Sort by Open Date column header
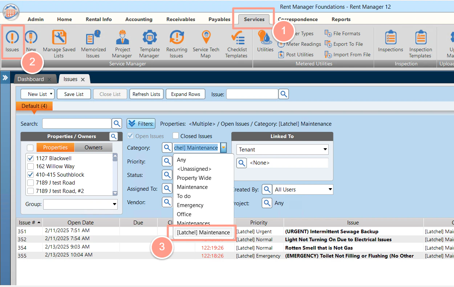This screenshot has width=454, height=287. (81, 223)
